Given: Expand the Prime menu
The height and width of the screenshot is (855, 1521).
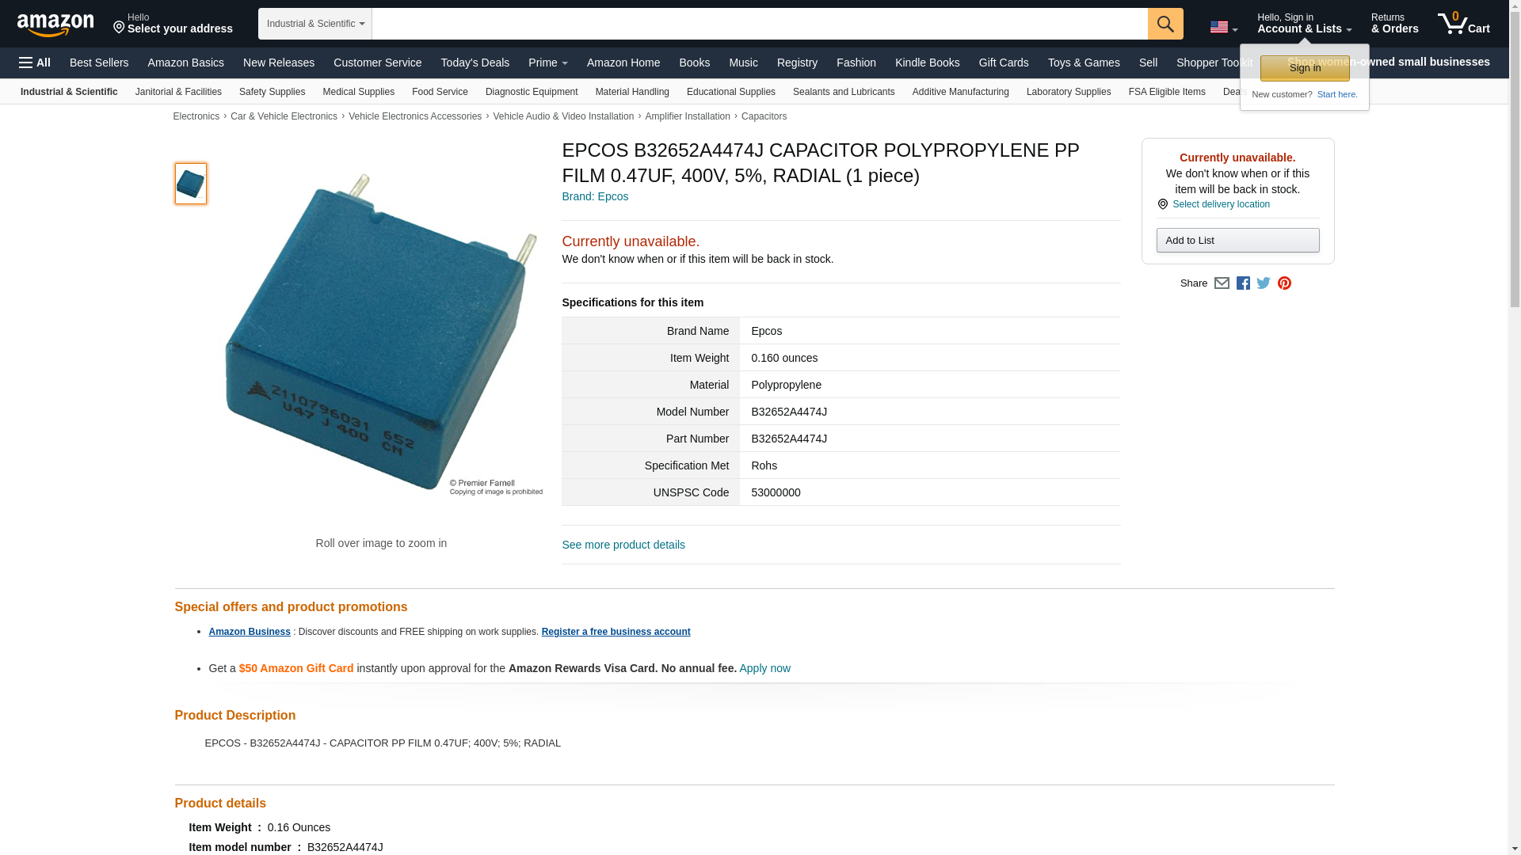Looking at the screenshot, I should (x=548, y=63).
